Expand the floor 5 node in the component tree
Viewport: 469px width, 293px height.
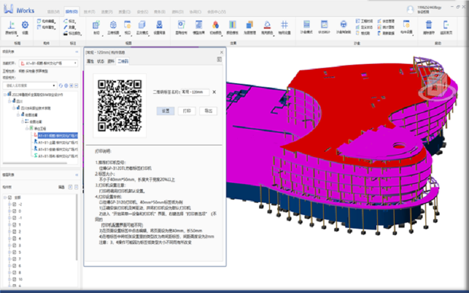click(9, 253)
